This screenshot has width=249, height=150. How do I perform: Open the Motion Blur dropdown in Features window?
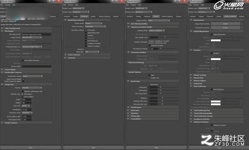92,52
